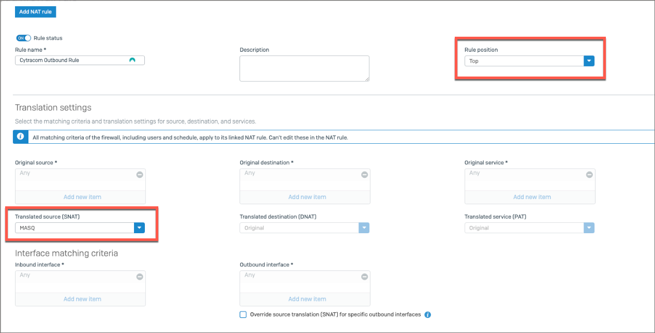The height and width of the screenshot is (333, 655).
Task: Add new item under Inbound interface
Action: (82, 299)
